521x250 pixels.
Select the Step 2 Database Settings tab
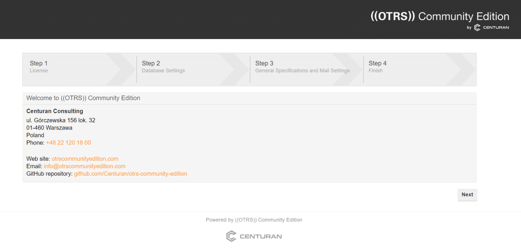point(163,66)
